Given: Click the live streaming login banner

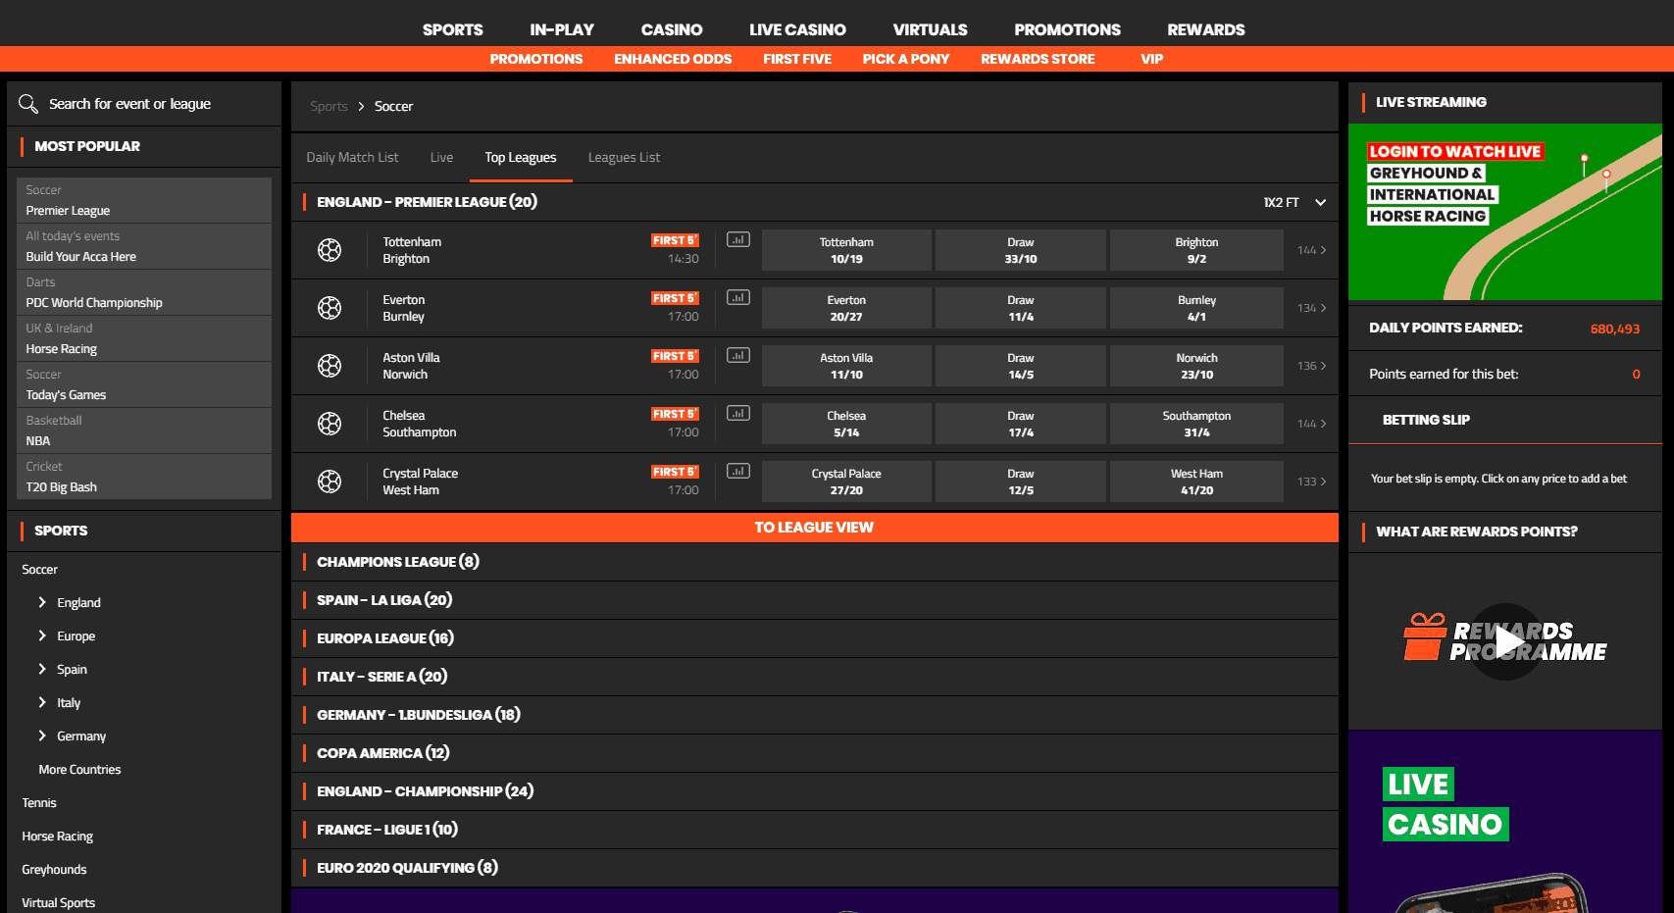Looking at the screenshot, I should [x=1505, y=212].
